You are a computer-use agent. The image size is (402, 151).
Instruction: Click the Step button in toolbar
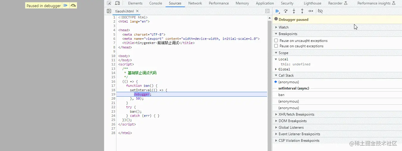click(310, 11)
